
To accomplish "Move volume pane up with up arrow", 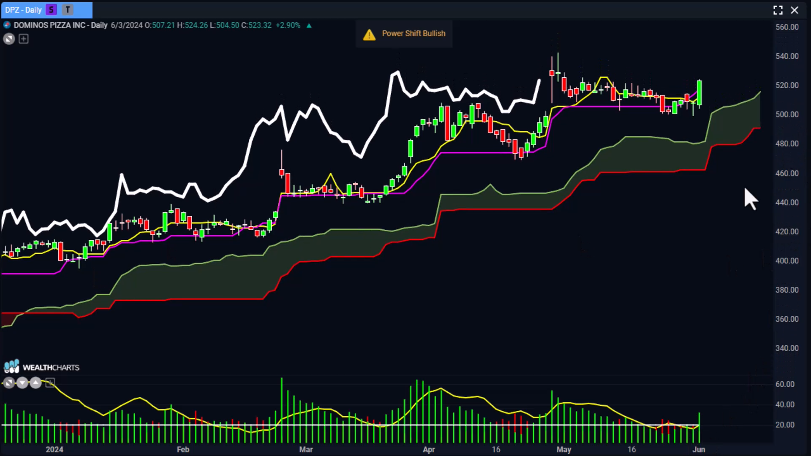I will point(36,383).
